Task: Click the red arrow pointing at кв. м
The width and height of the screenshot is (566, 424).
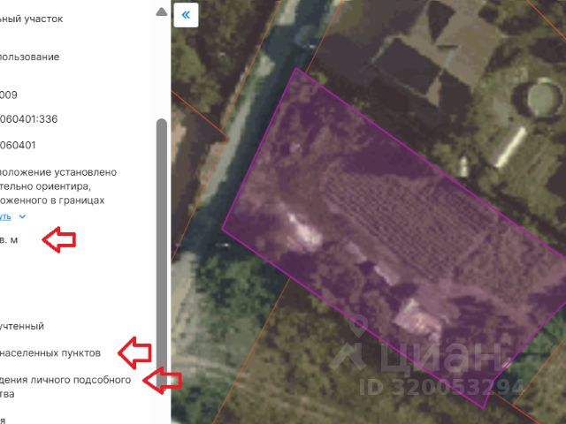Action: [x=59, y=239]
